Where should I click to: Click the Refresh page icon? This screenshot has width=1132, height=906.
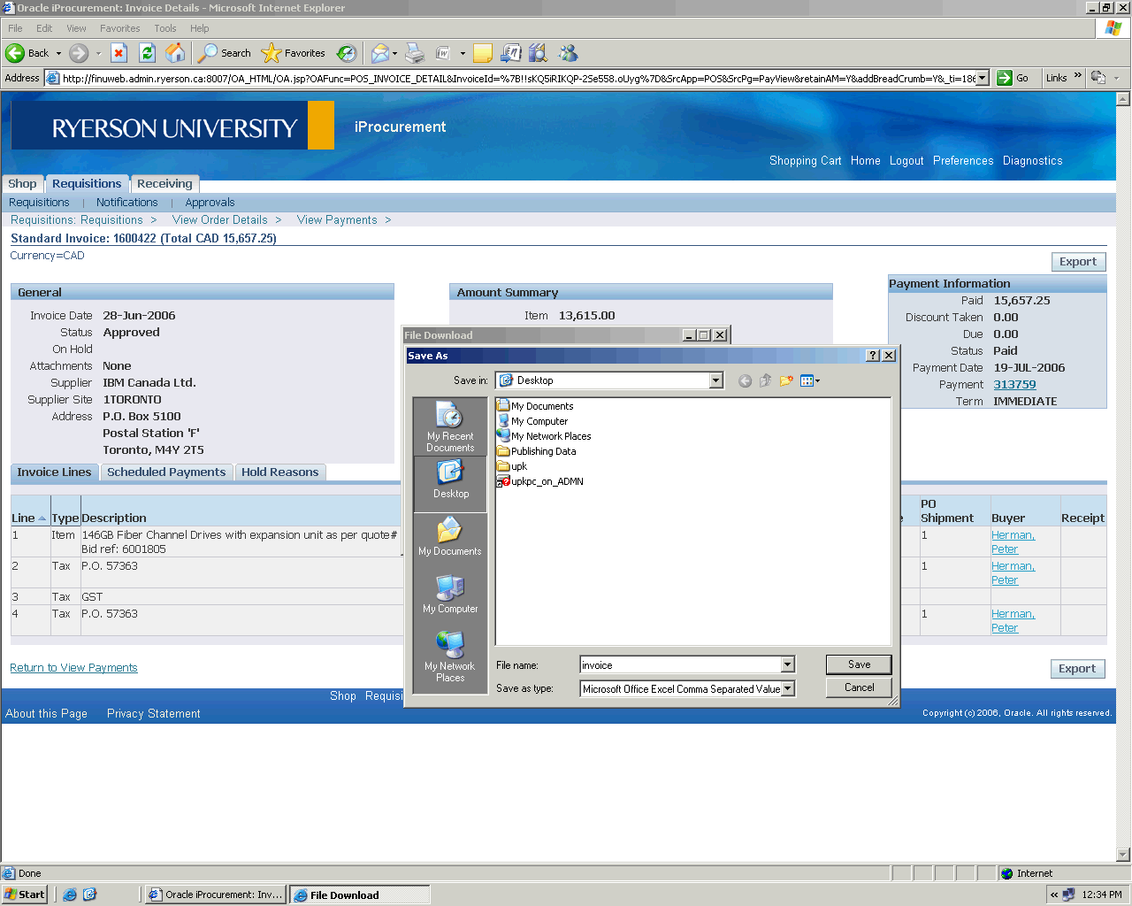pyautogui.click(x=148, y=53)
